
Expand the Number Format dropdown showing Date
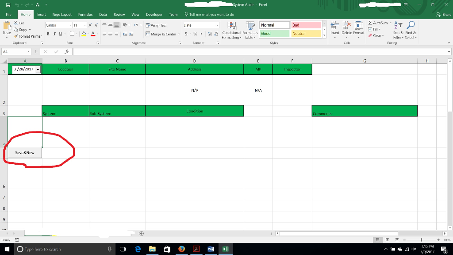[217, 25]
